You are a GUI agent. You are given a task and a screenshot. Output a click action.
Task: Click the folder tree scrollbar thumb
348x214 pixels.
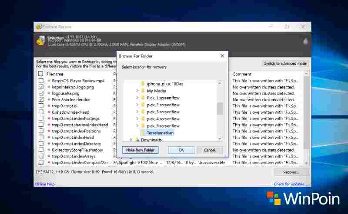click(x=220, y=109)
